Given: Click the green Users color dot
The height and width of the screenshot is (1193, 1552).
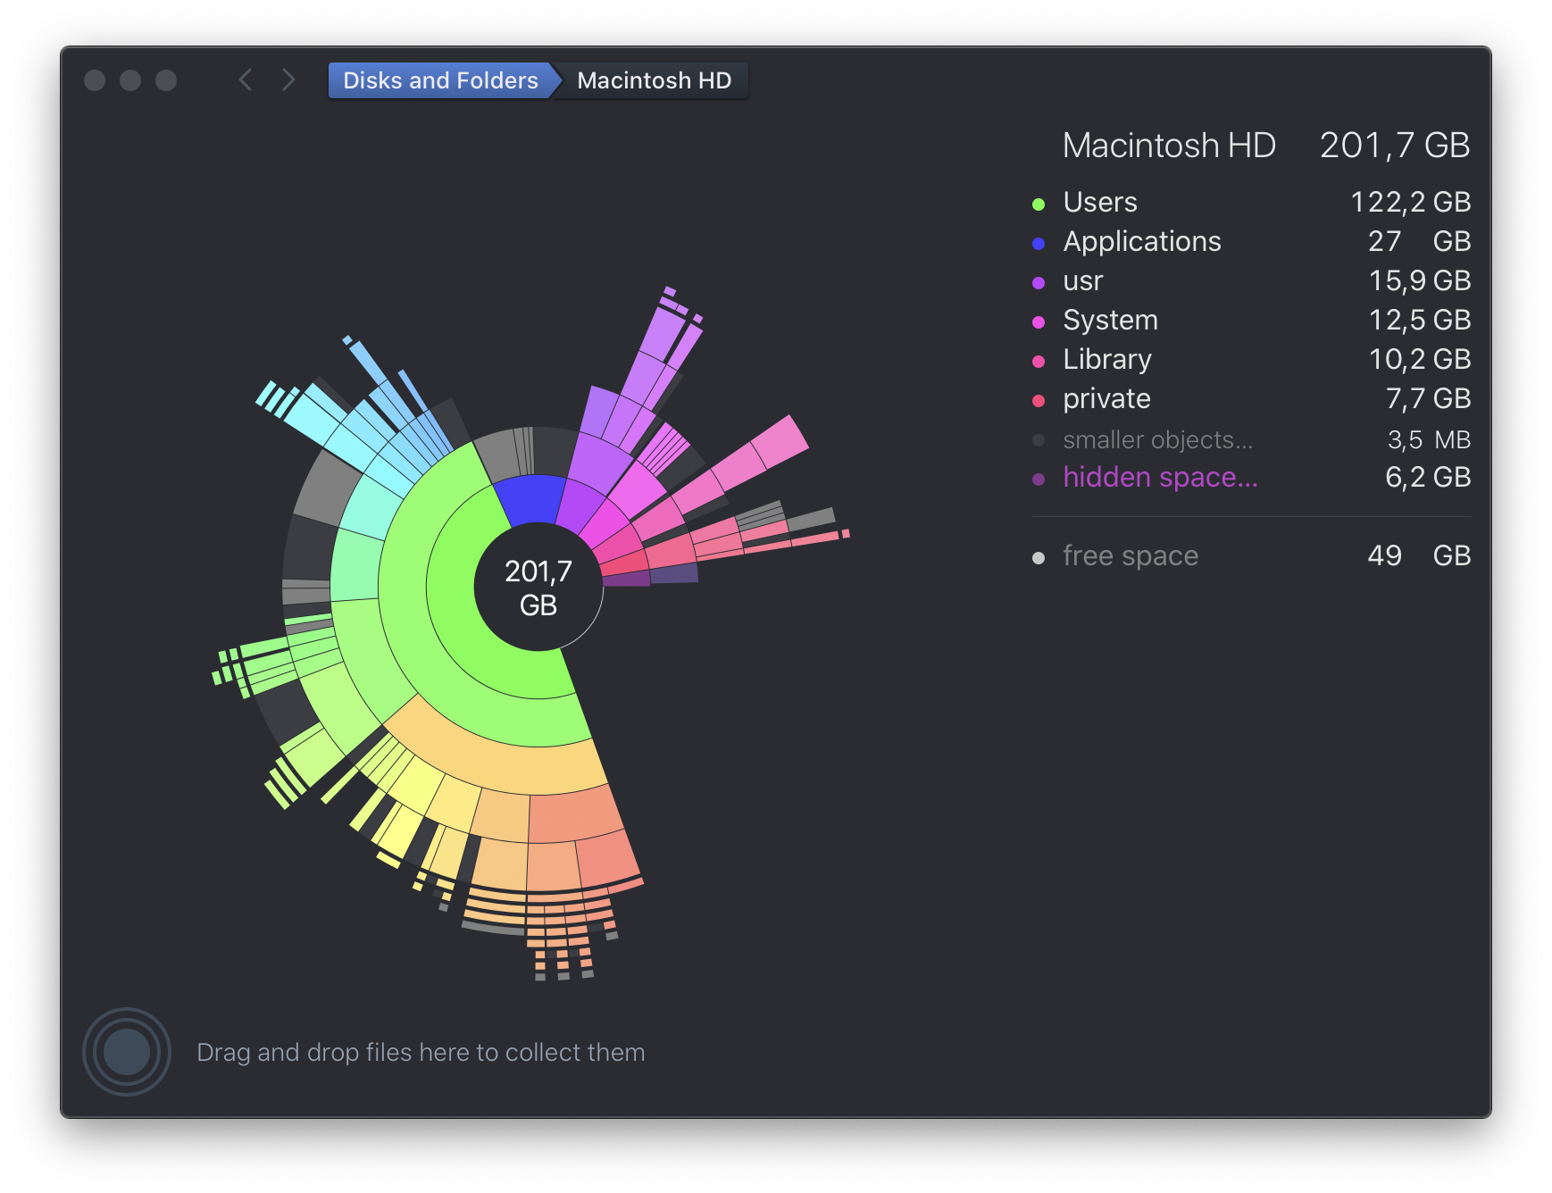Looking at the screenshot, I should (1039, 204).
